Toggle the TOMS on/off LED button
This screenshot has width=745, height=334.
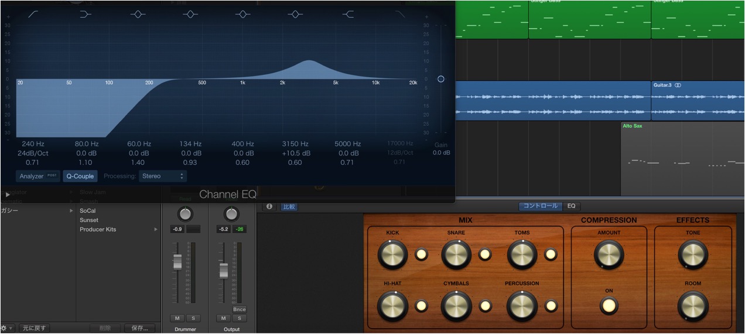coord(551,254)
